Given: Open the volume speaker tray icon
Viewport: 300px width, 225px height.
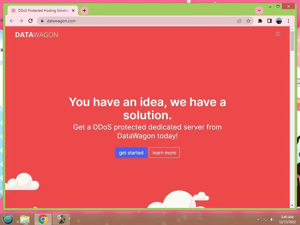Looking at the screenshot, I should pos(272,219).
